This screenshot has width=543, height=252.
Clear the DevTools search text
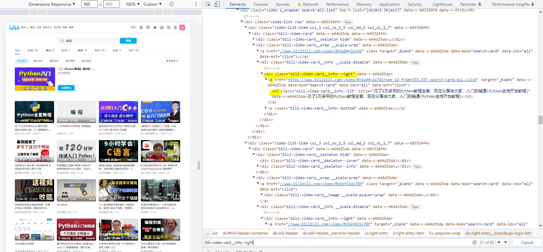(x=474, y=242)
